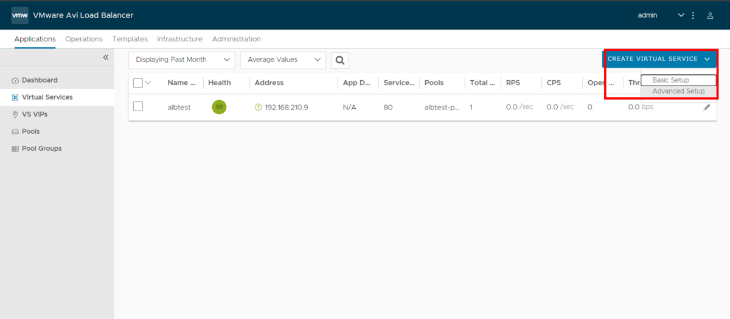Viewport: 730px width, 319px height.
Task: Collapse the sidebar with double-chevron icon
Action: 106,57
